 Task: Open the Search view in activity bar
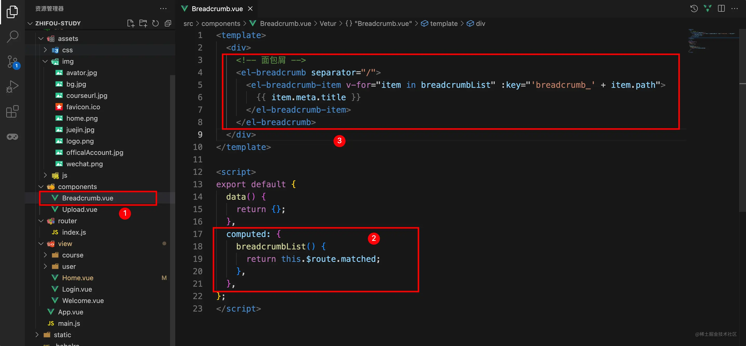pos(12,37)
